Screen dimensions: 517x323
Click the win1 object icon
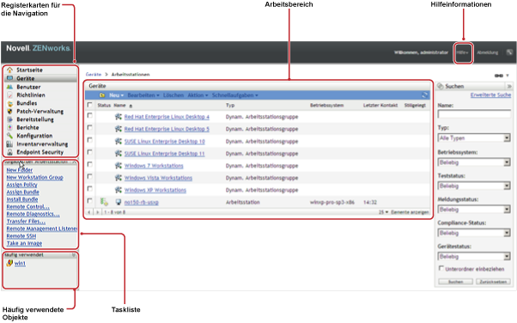(9, 263)
